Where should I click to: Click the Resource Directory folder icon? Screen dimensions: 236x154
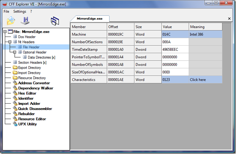pyautogui.click(x=15, y=78)
